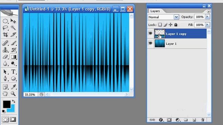Select the Hand tool
This screenshot has width=223, height=125.
5,93
